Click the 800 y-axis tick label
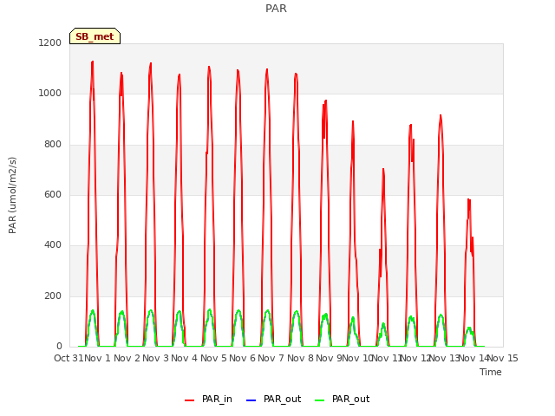555x416 pixels. 53,145
